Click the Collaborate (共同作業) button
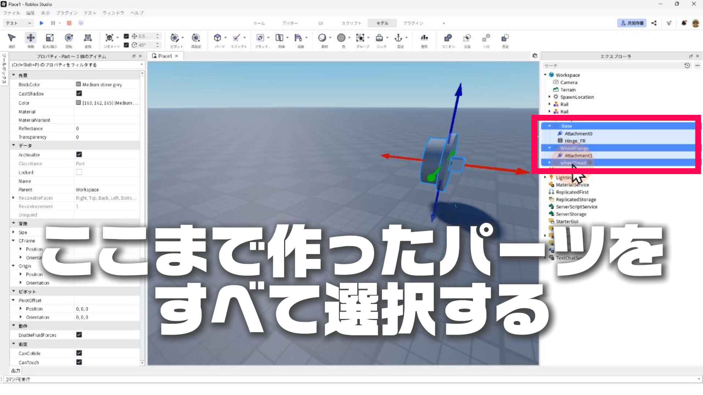Screen dimensions: 703x395 [x=632, y=23]
